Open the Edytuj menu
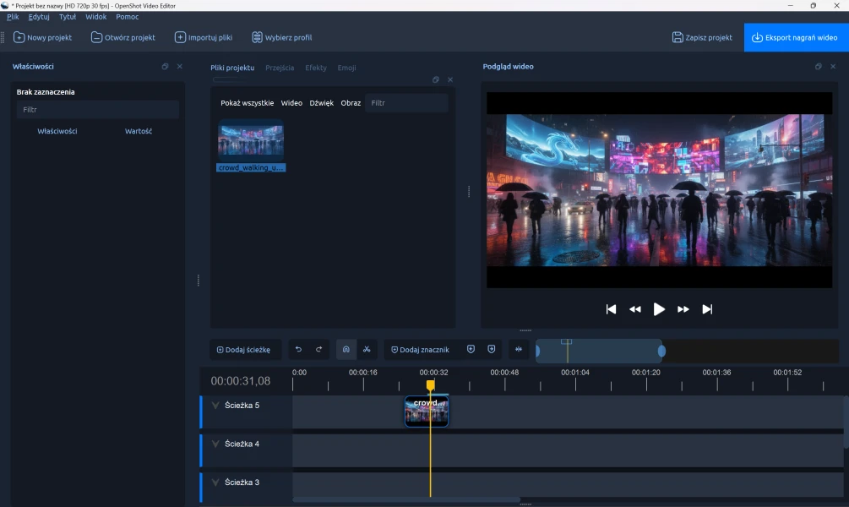The height and width of the screenshot is (507, 849). [x=39, y=17]
